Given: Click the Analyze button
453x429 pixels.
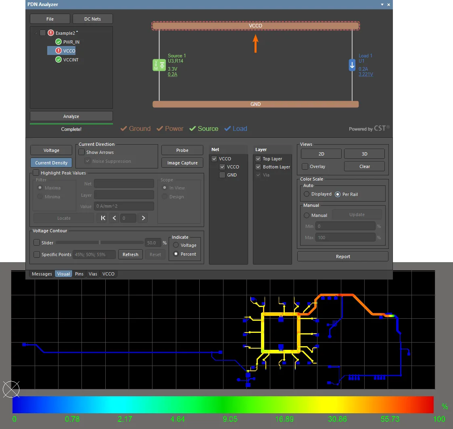Looking at the screenshot, I should (71, 116).
